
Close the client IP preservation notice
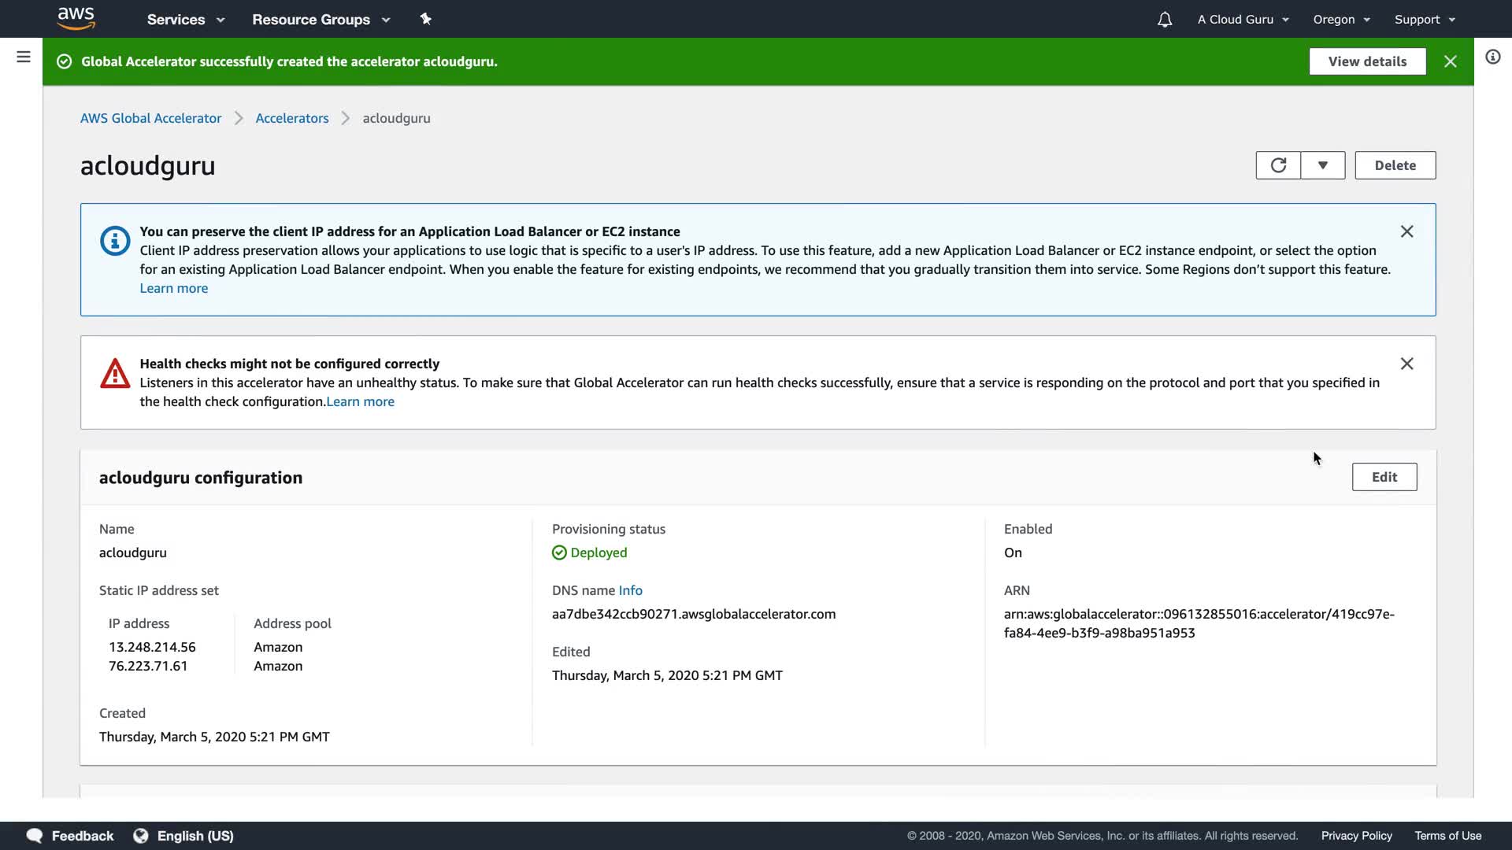pos(1406,231)
